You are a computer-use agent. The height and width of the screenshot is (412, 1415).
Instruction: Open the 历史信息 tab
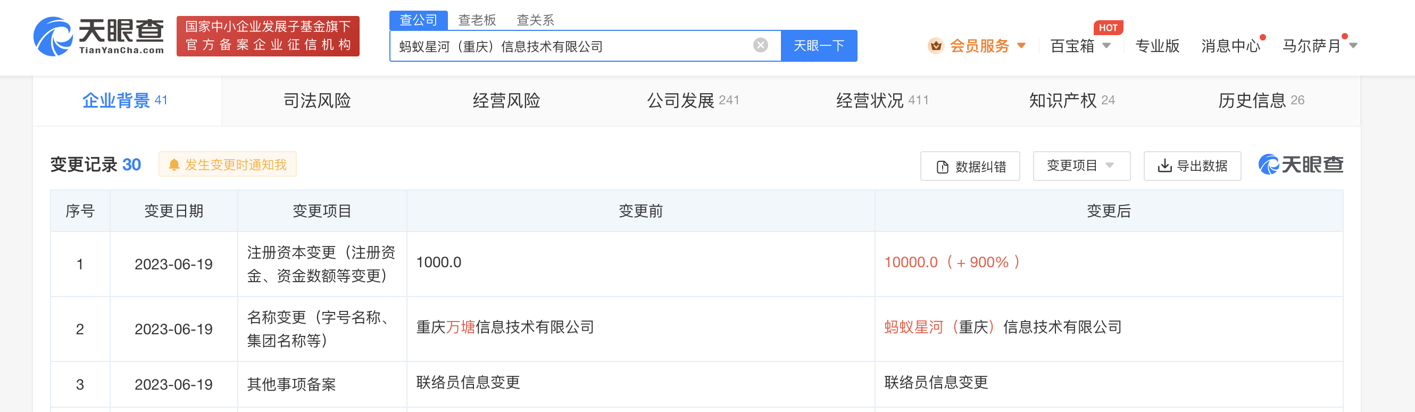1261,101
